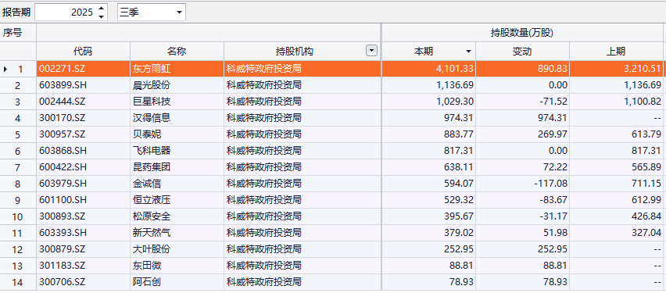The image size is (666, 293).
Task: Click the -71.52 change value
Action: click(x=522, y=102)
